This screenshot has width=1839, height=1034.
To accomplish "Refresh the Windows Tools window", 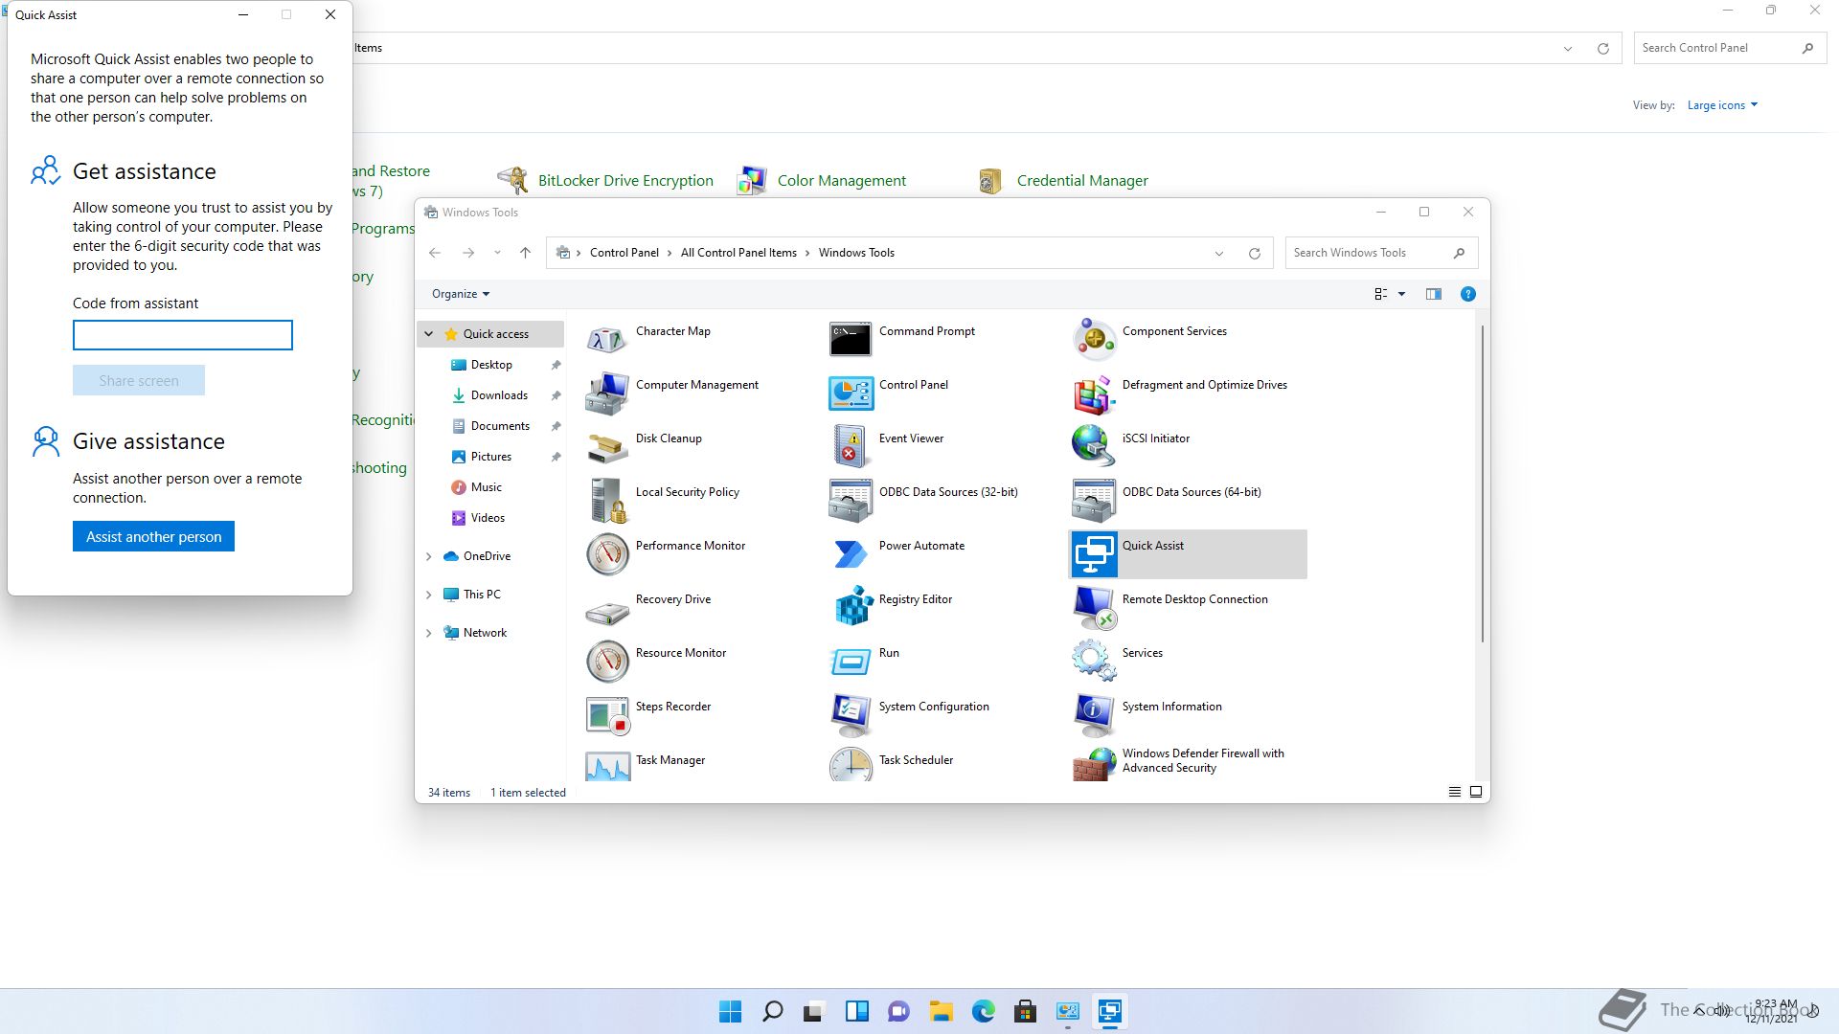I will pos(1255,254).
